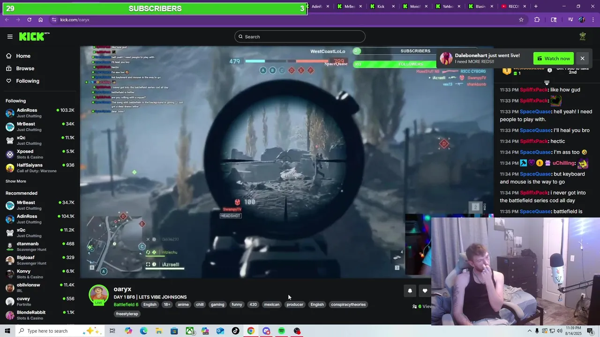600x337 pixels.
Task: Open recommended channel Bigloaaf
Action: (x=39, y=260)
